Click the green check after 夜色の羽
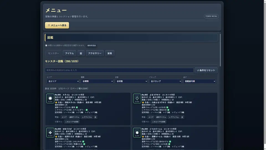The image size is (266, 150). click(168, 110)
